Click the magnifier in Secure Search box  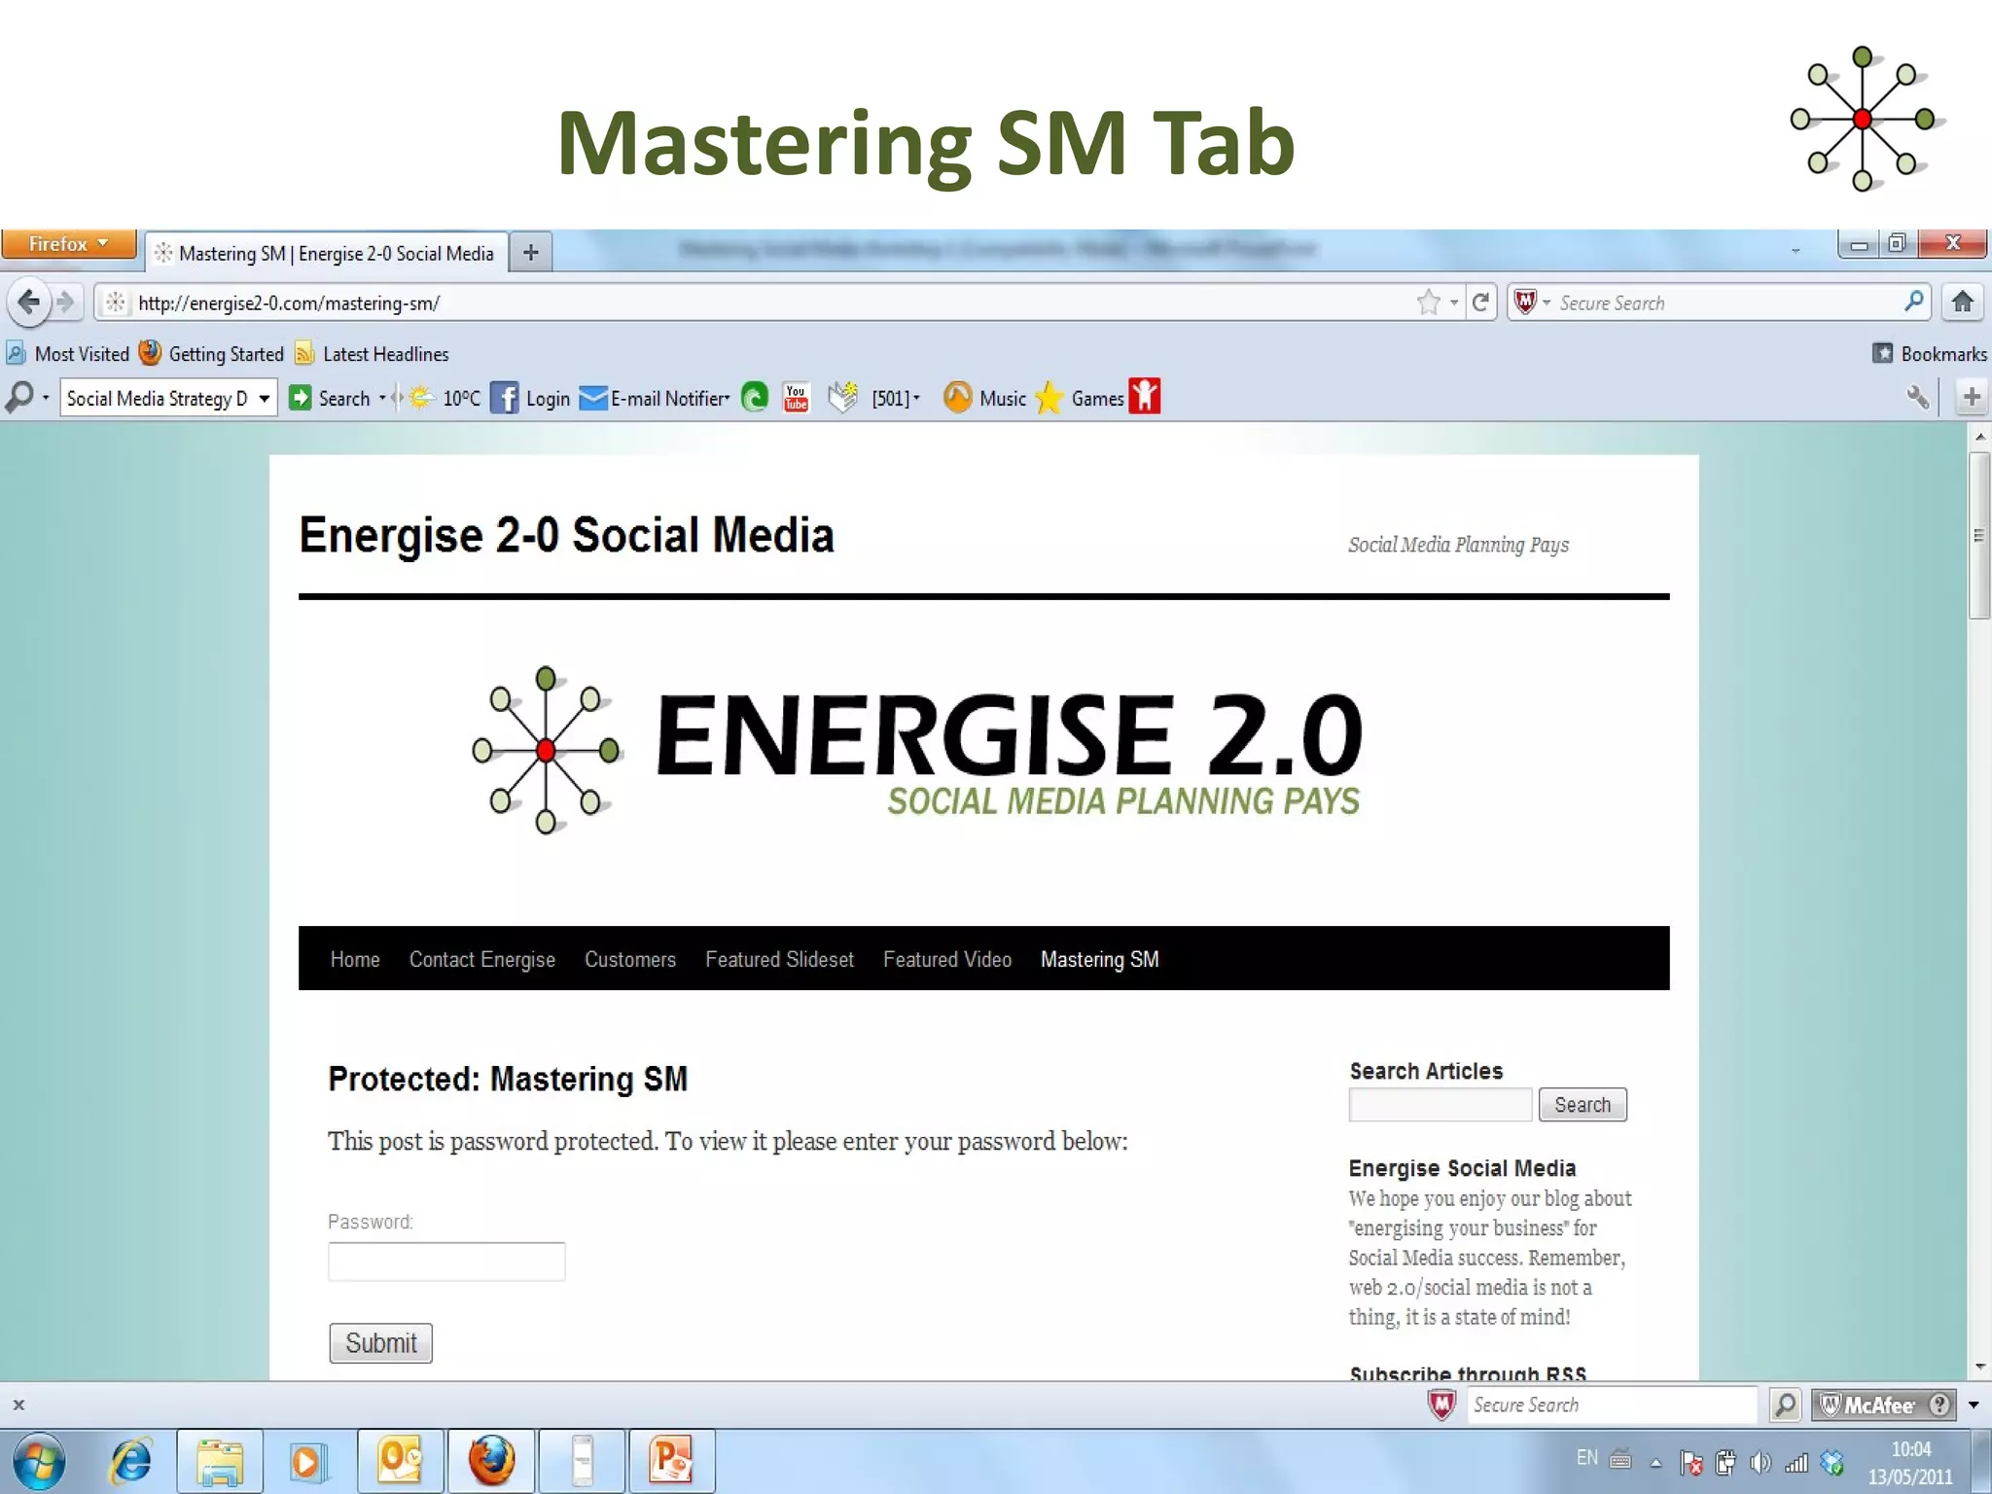click(x=1913, y=302)
